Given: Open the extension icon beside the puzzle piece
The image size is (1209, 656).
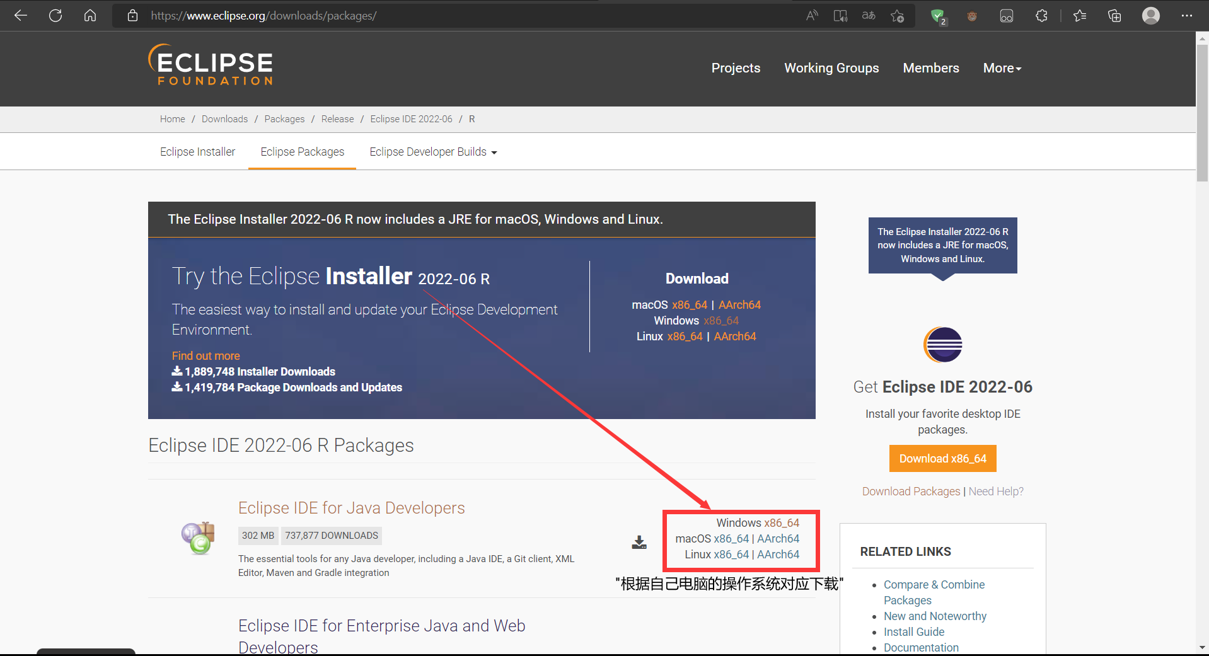Looking at the screenshot, I should (1007, 16).
